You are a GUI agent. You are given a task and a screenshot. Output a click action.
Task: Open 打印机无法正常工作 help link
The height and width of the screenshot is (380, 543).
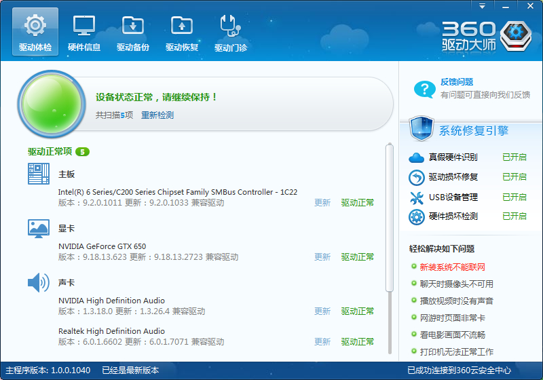456,351
